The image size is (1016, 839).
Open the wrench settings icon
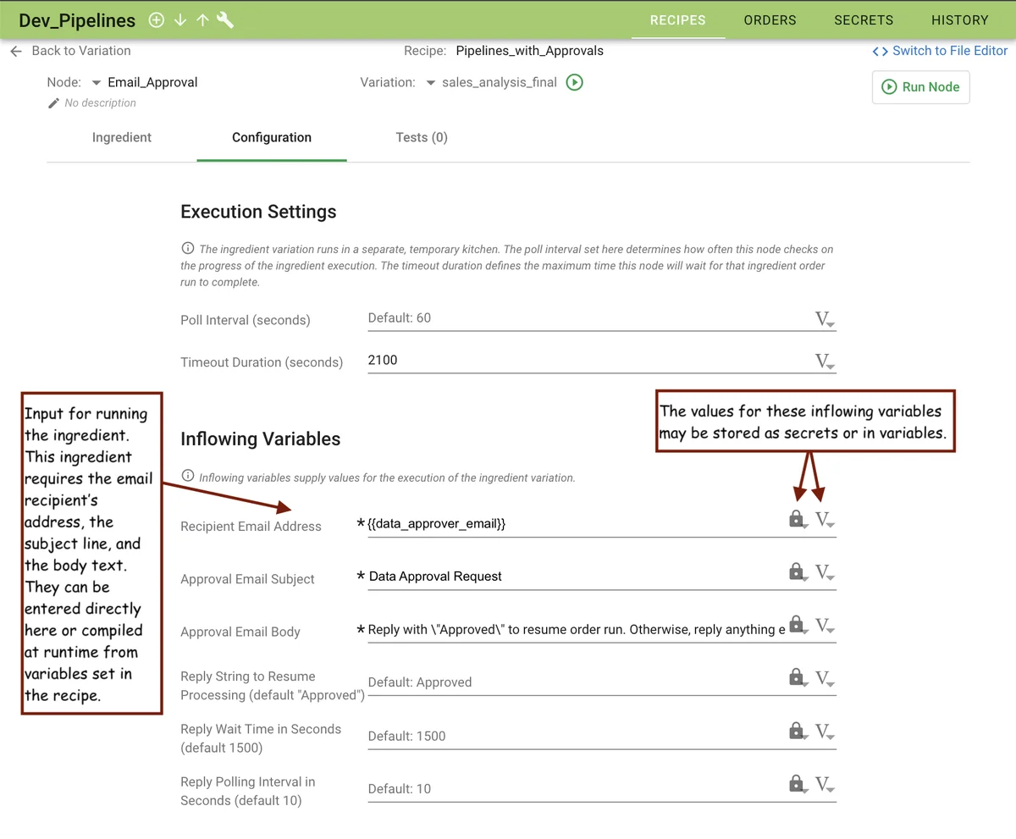coord(225,20)
